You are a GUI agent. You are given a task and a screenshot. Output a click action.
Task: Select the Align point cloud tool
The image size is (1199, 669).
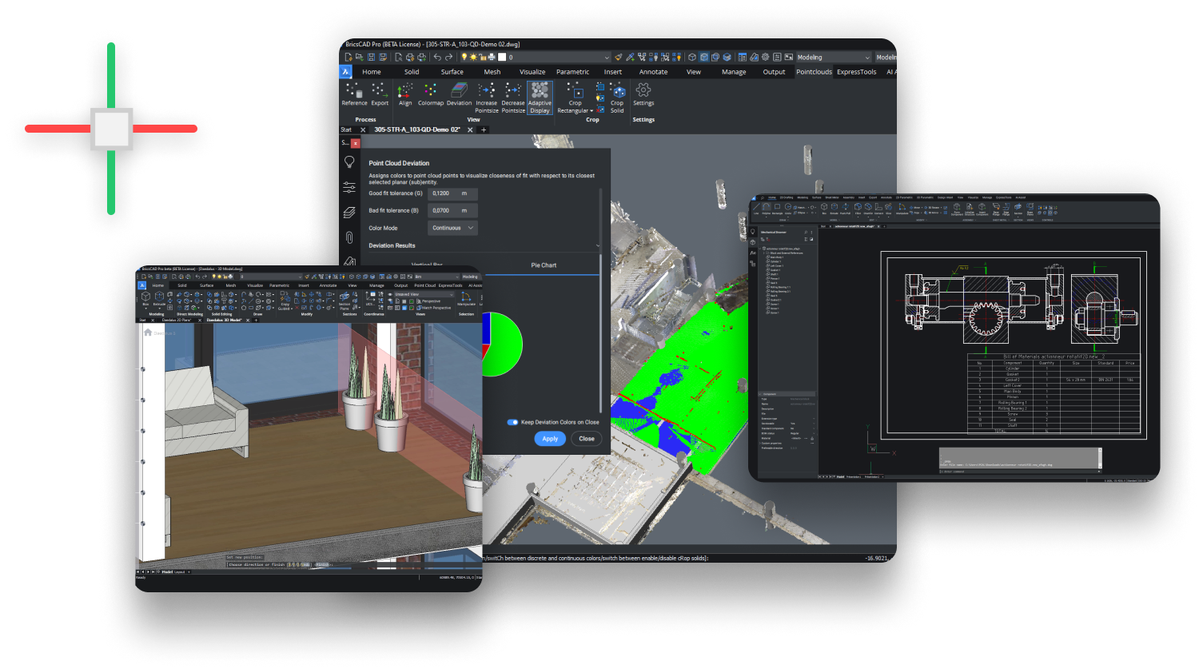(x=405, y=94)
